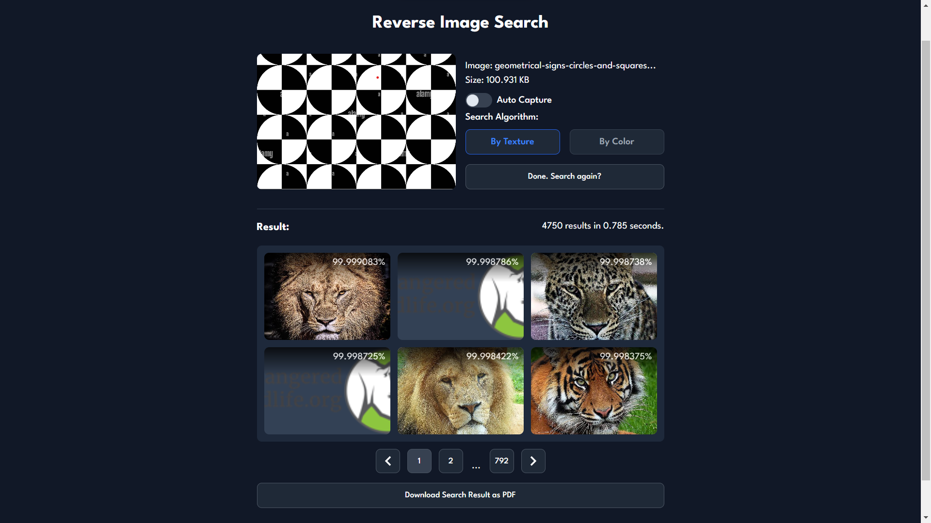Open the 99.998786% wildlife logo result
This screenshot has width=931, height=523.
point(460,296)
